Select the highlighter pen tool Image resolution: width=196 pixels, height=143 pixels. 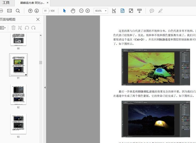160,11
